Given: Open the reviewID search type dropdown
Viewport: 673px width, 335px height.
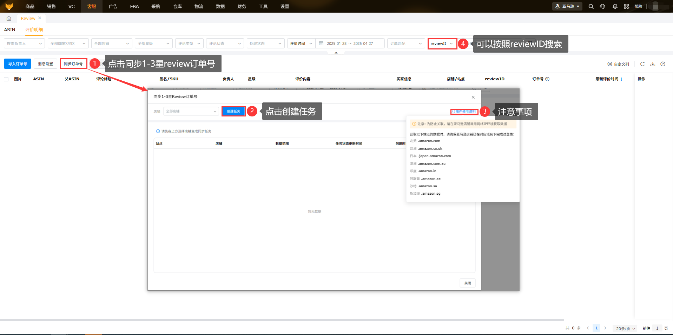Looking at the screenshot, I should [442, 43].
